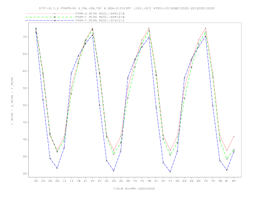Screen dimensions: 255x197
Task: Click blue GFS triangle marker at hour 09
Action: point(57,168)
